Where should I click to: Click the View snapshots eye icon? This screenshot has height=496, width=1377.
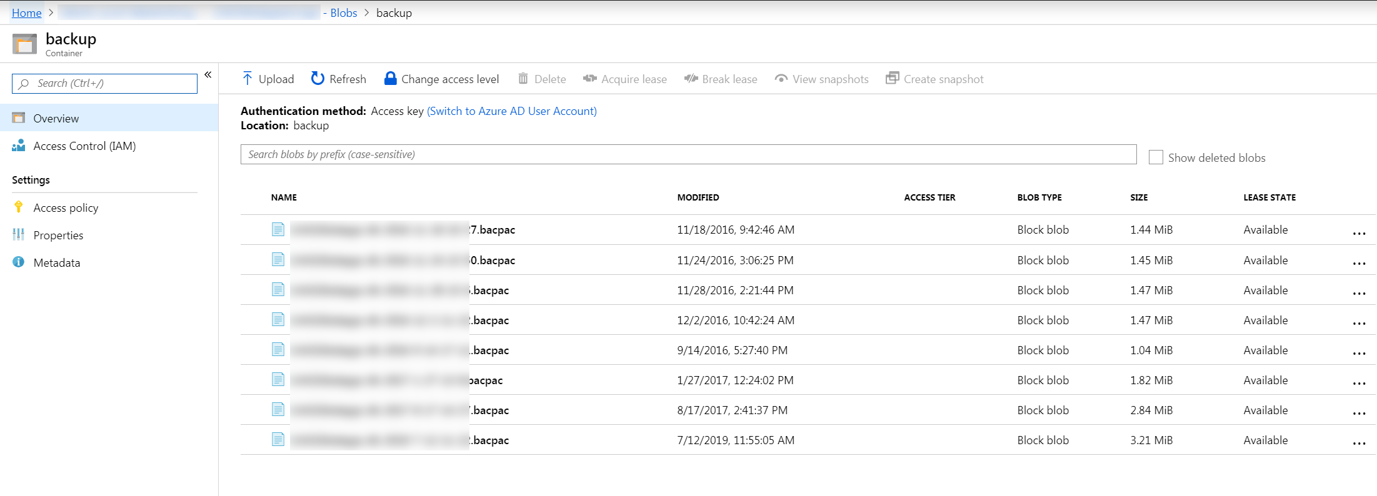(x=781, y=79)
